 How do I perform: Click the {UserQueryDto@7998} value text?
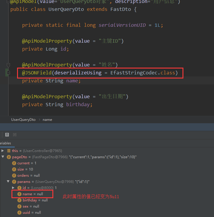tap(54, 182)
